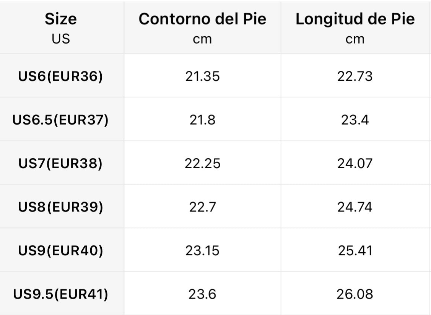This screenshot has width=431, height=315.
Task: Select the 23.6 contorno value cell
Action: [x=202, y=294]
